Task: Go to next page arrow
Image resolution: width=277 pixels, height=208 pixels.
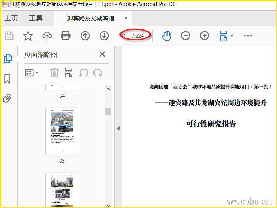Action: click(x=104, y=36)
